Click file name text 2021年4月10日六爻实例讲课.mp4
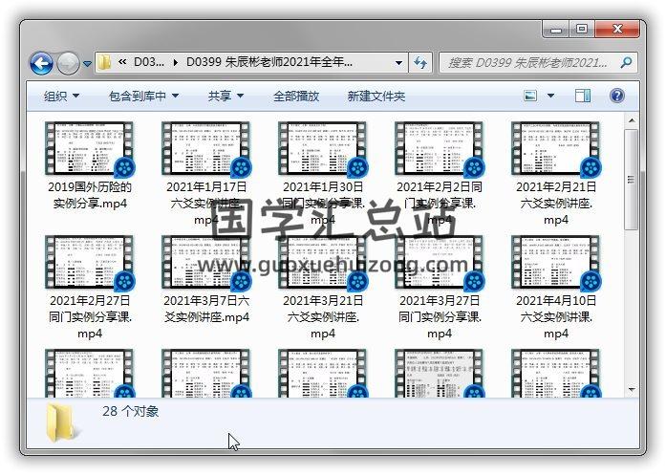The height and width of the screenshot is (475, 666). click(x=556, y=317)
